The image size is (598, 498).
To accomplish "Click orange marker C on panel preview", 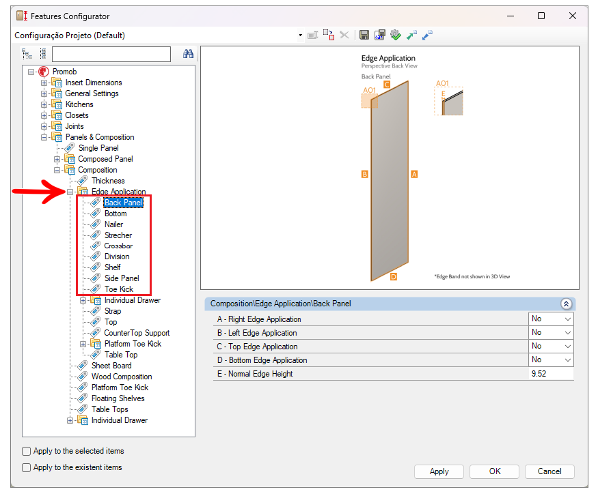I will [x=387, y=85].
